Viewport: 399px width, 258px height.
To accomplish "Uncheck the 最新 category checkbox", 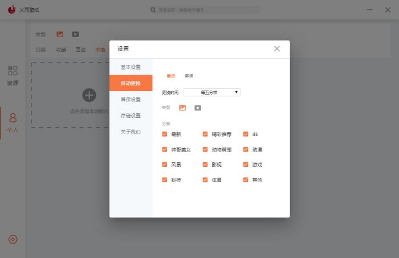I will tap(165, 134).
